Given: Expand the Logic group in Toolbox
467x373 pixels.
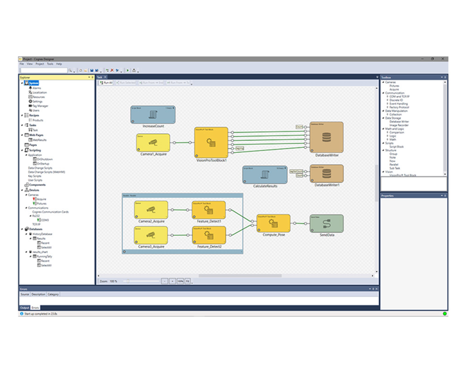Looking at the screenshot, I should [x=388, y=136].
